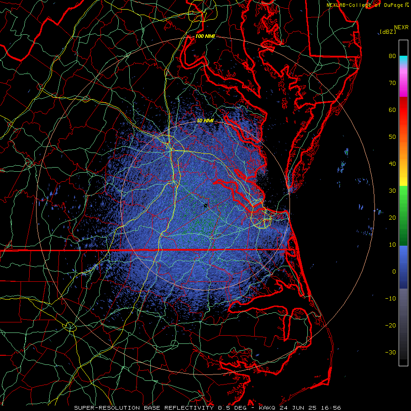Select the 40 dBZ scale label
This screenshot has height=411, width=411.
[392, 164]
